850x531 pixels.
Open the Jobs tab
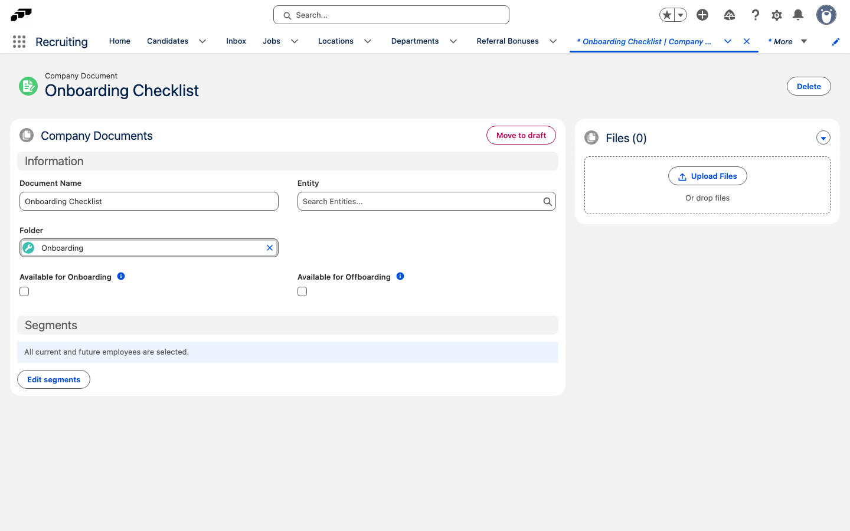point(272,41)
